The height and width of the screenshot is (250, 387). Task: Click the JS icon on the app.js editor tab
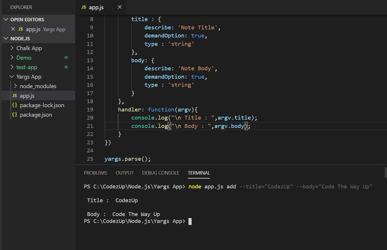click(84, 7)
